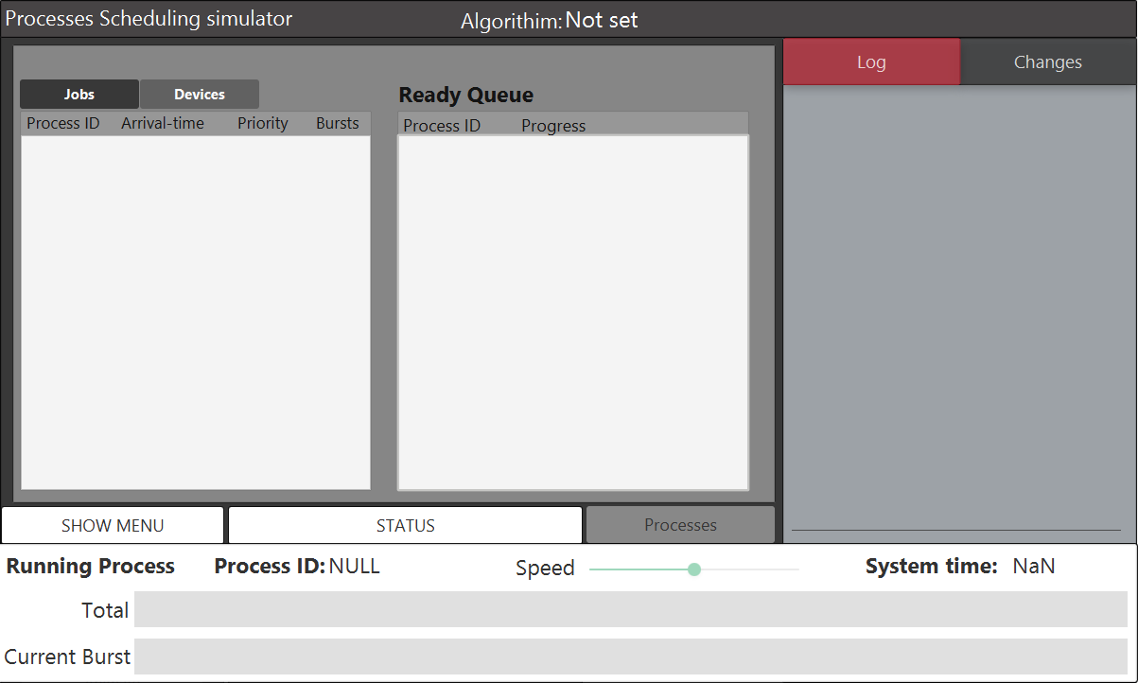The width and height of the screenshot is (1138, 683).
Task: Click the Current Burst progress bar
Action: point(630,657)
